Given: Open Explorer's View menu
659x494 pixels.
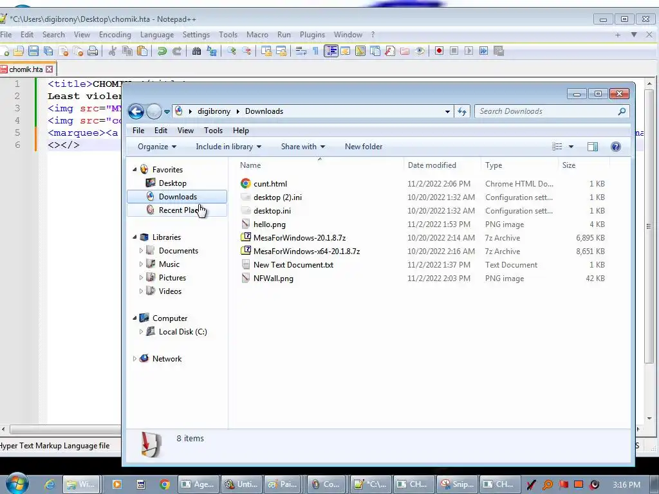Looking at the screenshot, I should (x=185, y=130).
